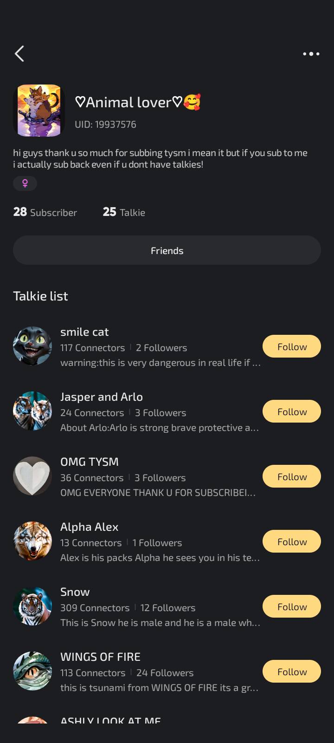Open the 28 Subscriber list
Screen dimensions: 334x743
(45, 212)
